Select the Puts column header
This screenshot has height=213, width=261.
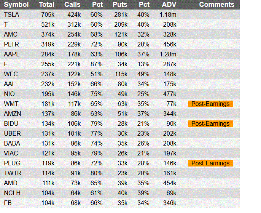[120, 5]
